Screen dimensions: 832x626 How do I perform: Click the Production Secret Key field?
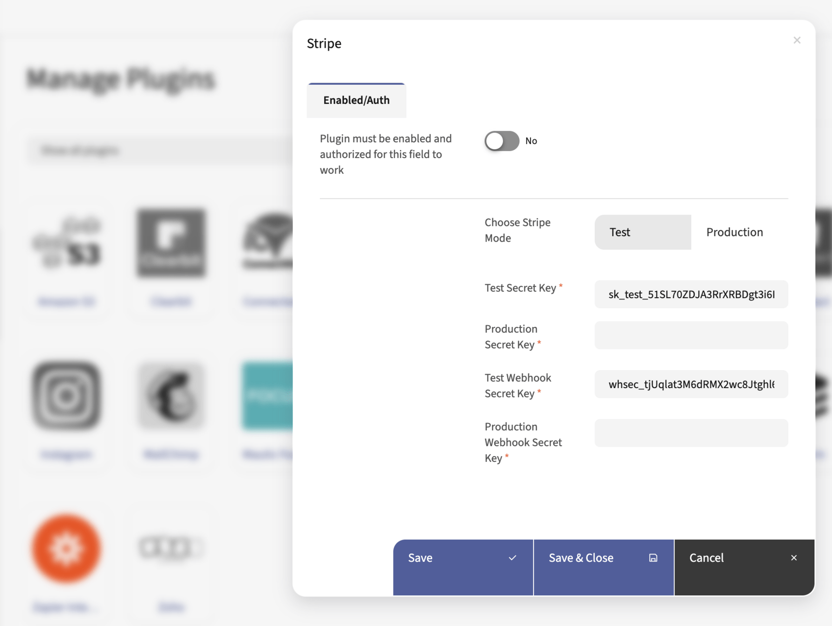691,335
